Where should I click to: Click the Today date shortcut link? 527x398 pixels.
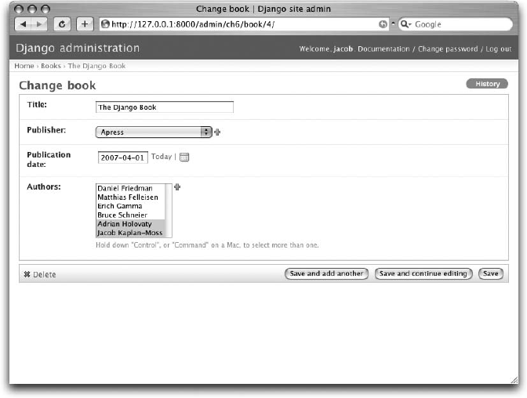click(x=162, y=157)
